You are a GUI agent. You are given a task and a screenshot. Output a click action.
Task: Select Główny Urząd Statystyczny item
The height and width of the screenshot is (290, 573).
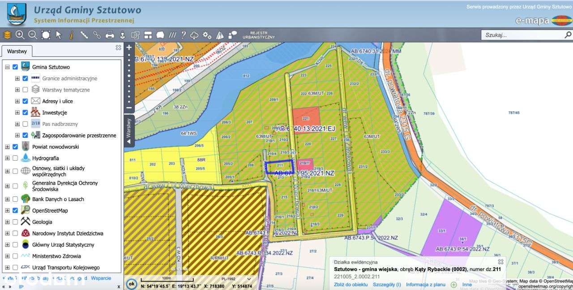tap(63, 245)
